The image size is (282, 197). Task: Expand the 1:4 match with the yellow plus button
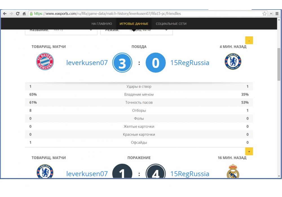coord(249,151)
